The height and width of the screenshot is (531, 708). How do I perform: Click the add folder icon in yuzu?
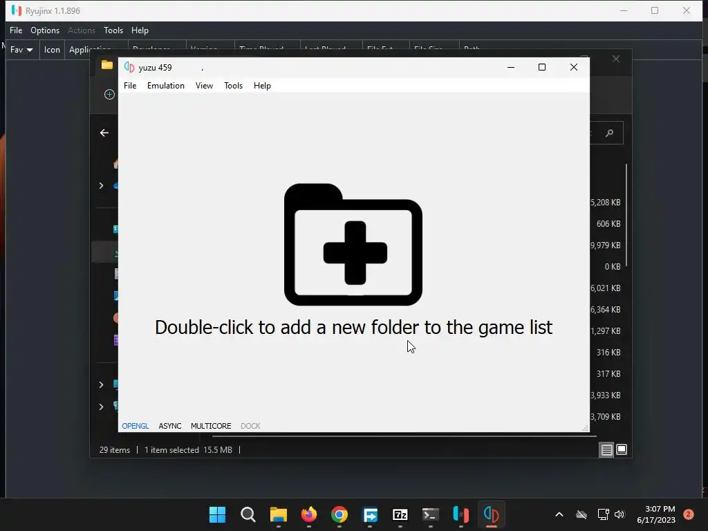(x=353, y=244)
